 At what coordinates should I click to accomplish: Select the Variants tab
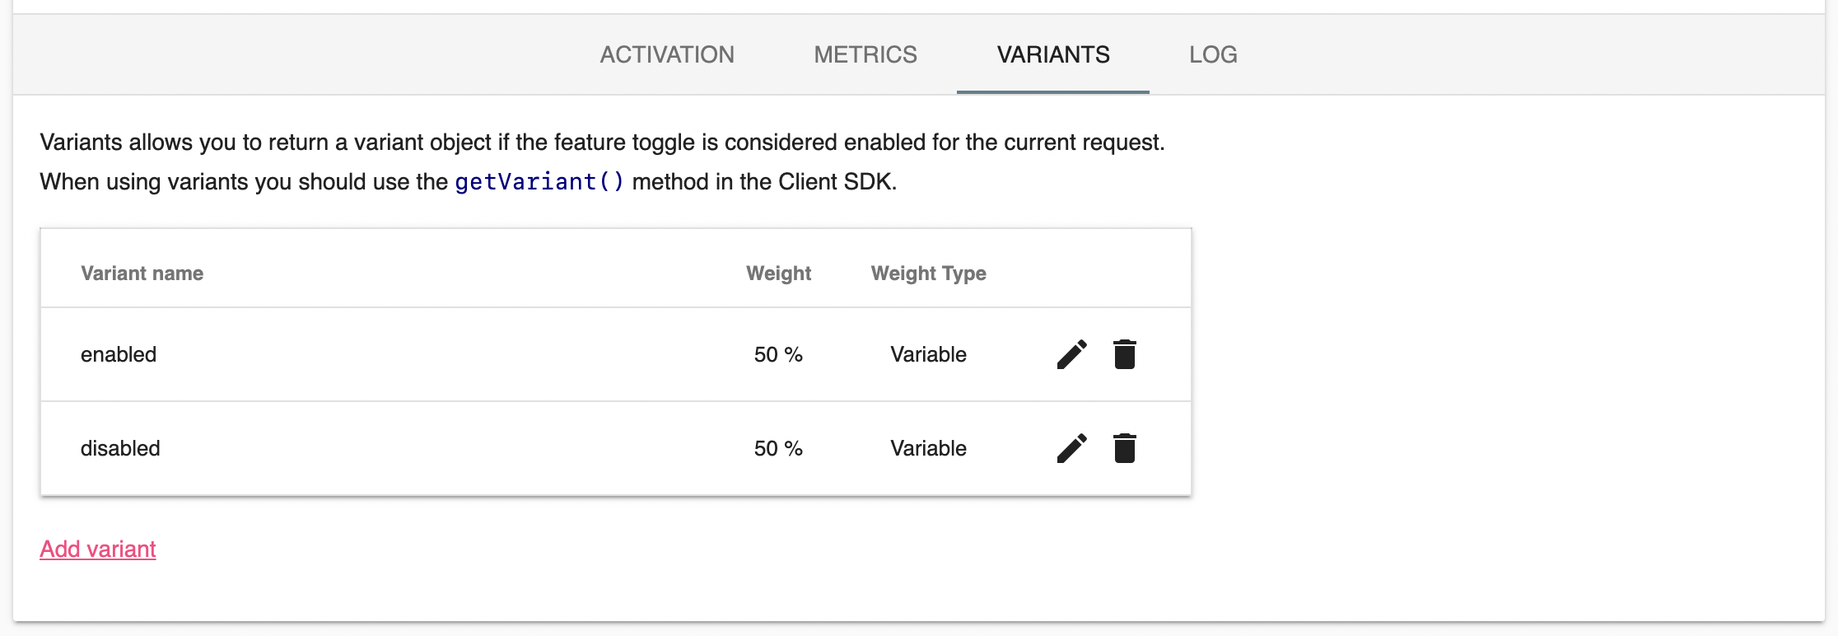tap(1053, 54)
